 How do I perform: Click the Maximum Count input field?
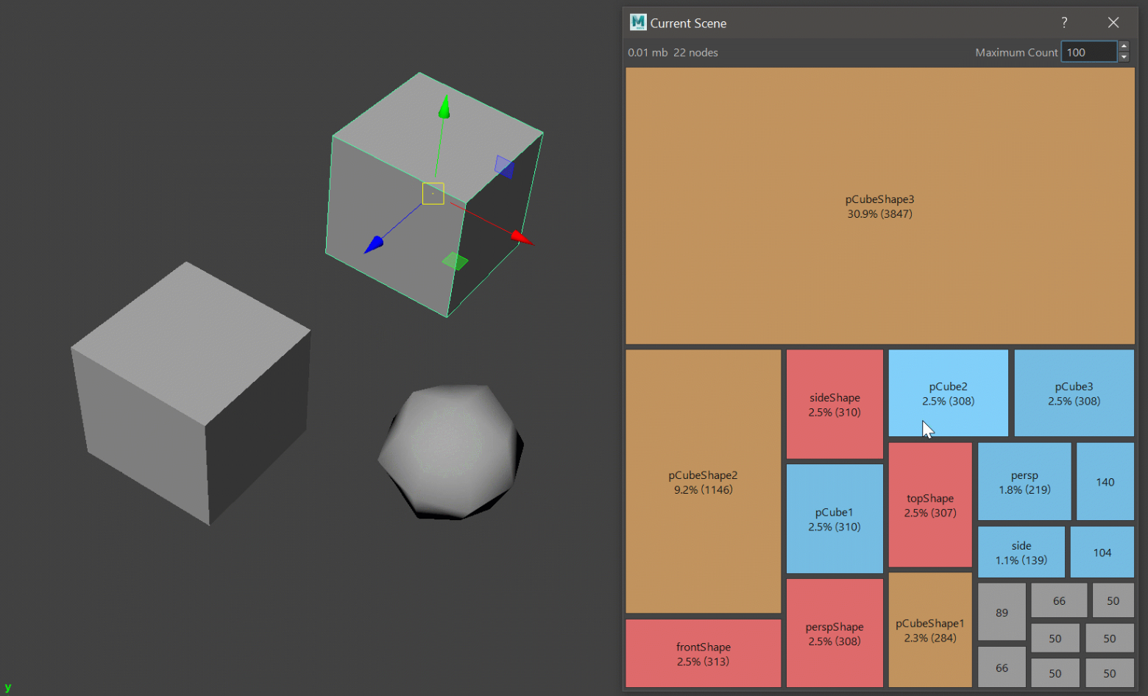1089,52
